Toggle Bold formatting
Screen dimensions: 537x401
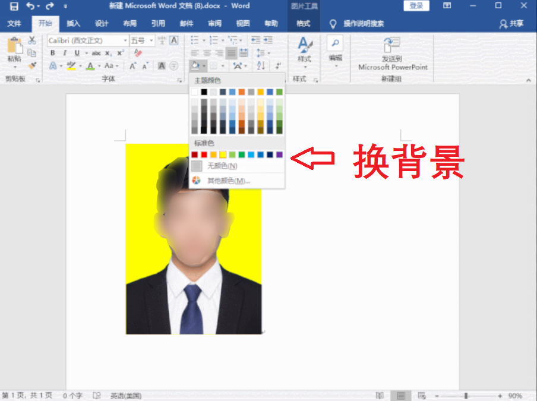click(x=52, y=53)
